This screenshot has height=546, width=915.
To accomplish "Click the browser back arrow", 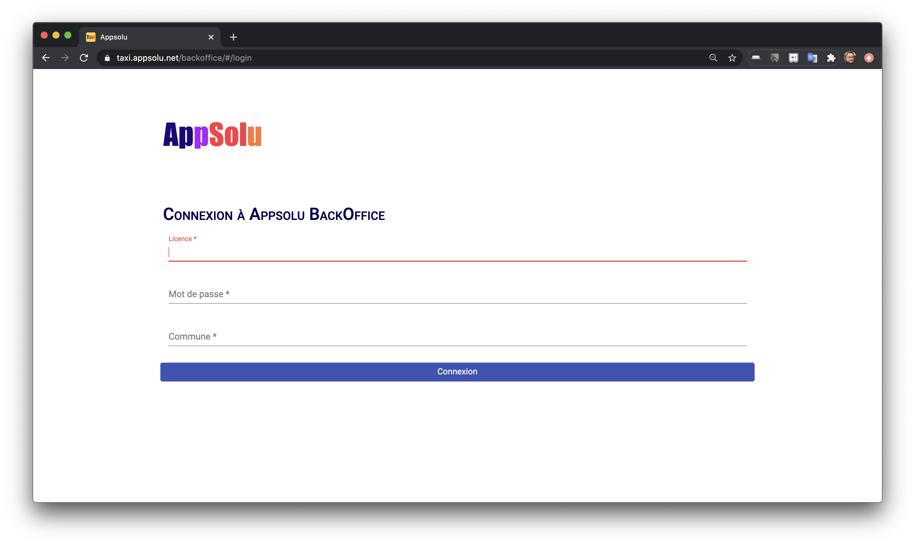I will [x=46, y=58].
